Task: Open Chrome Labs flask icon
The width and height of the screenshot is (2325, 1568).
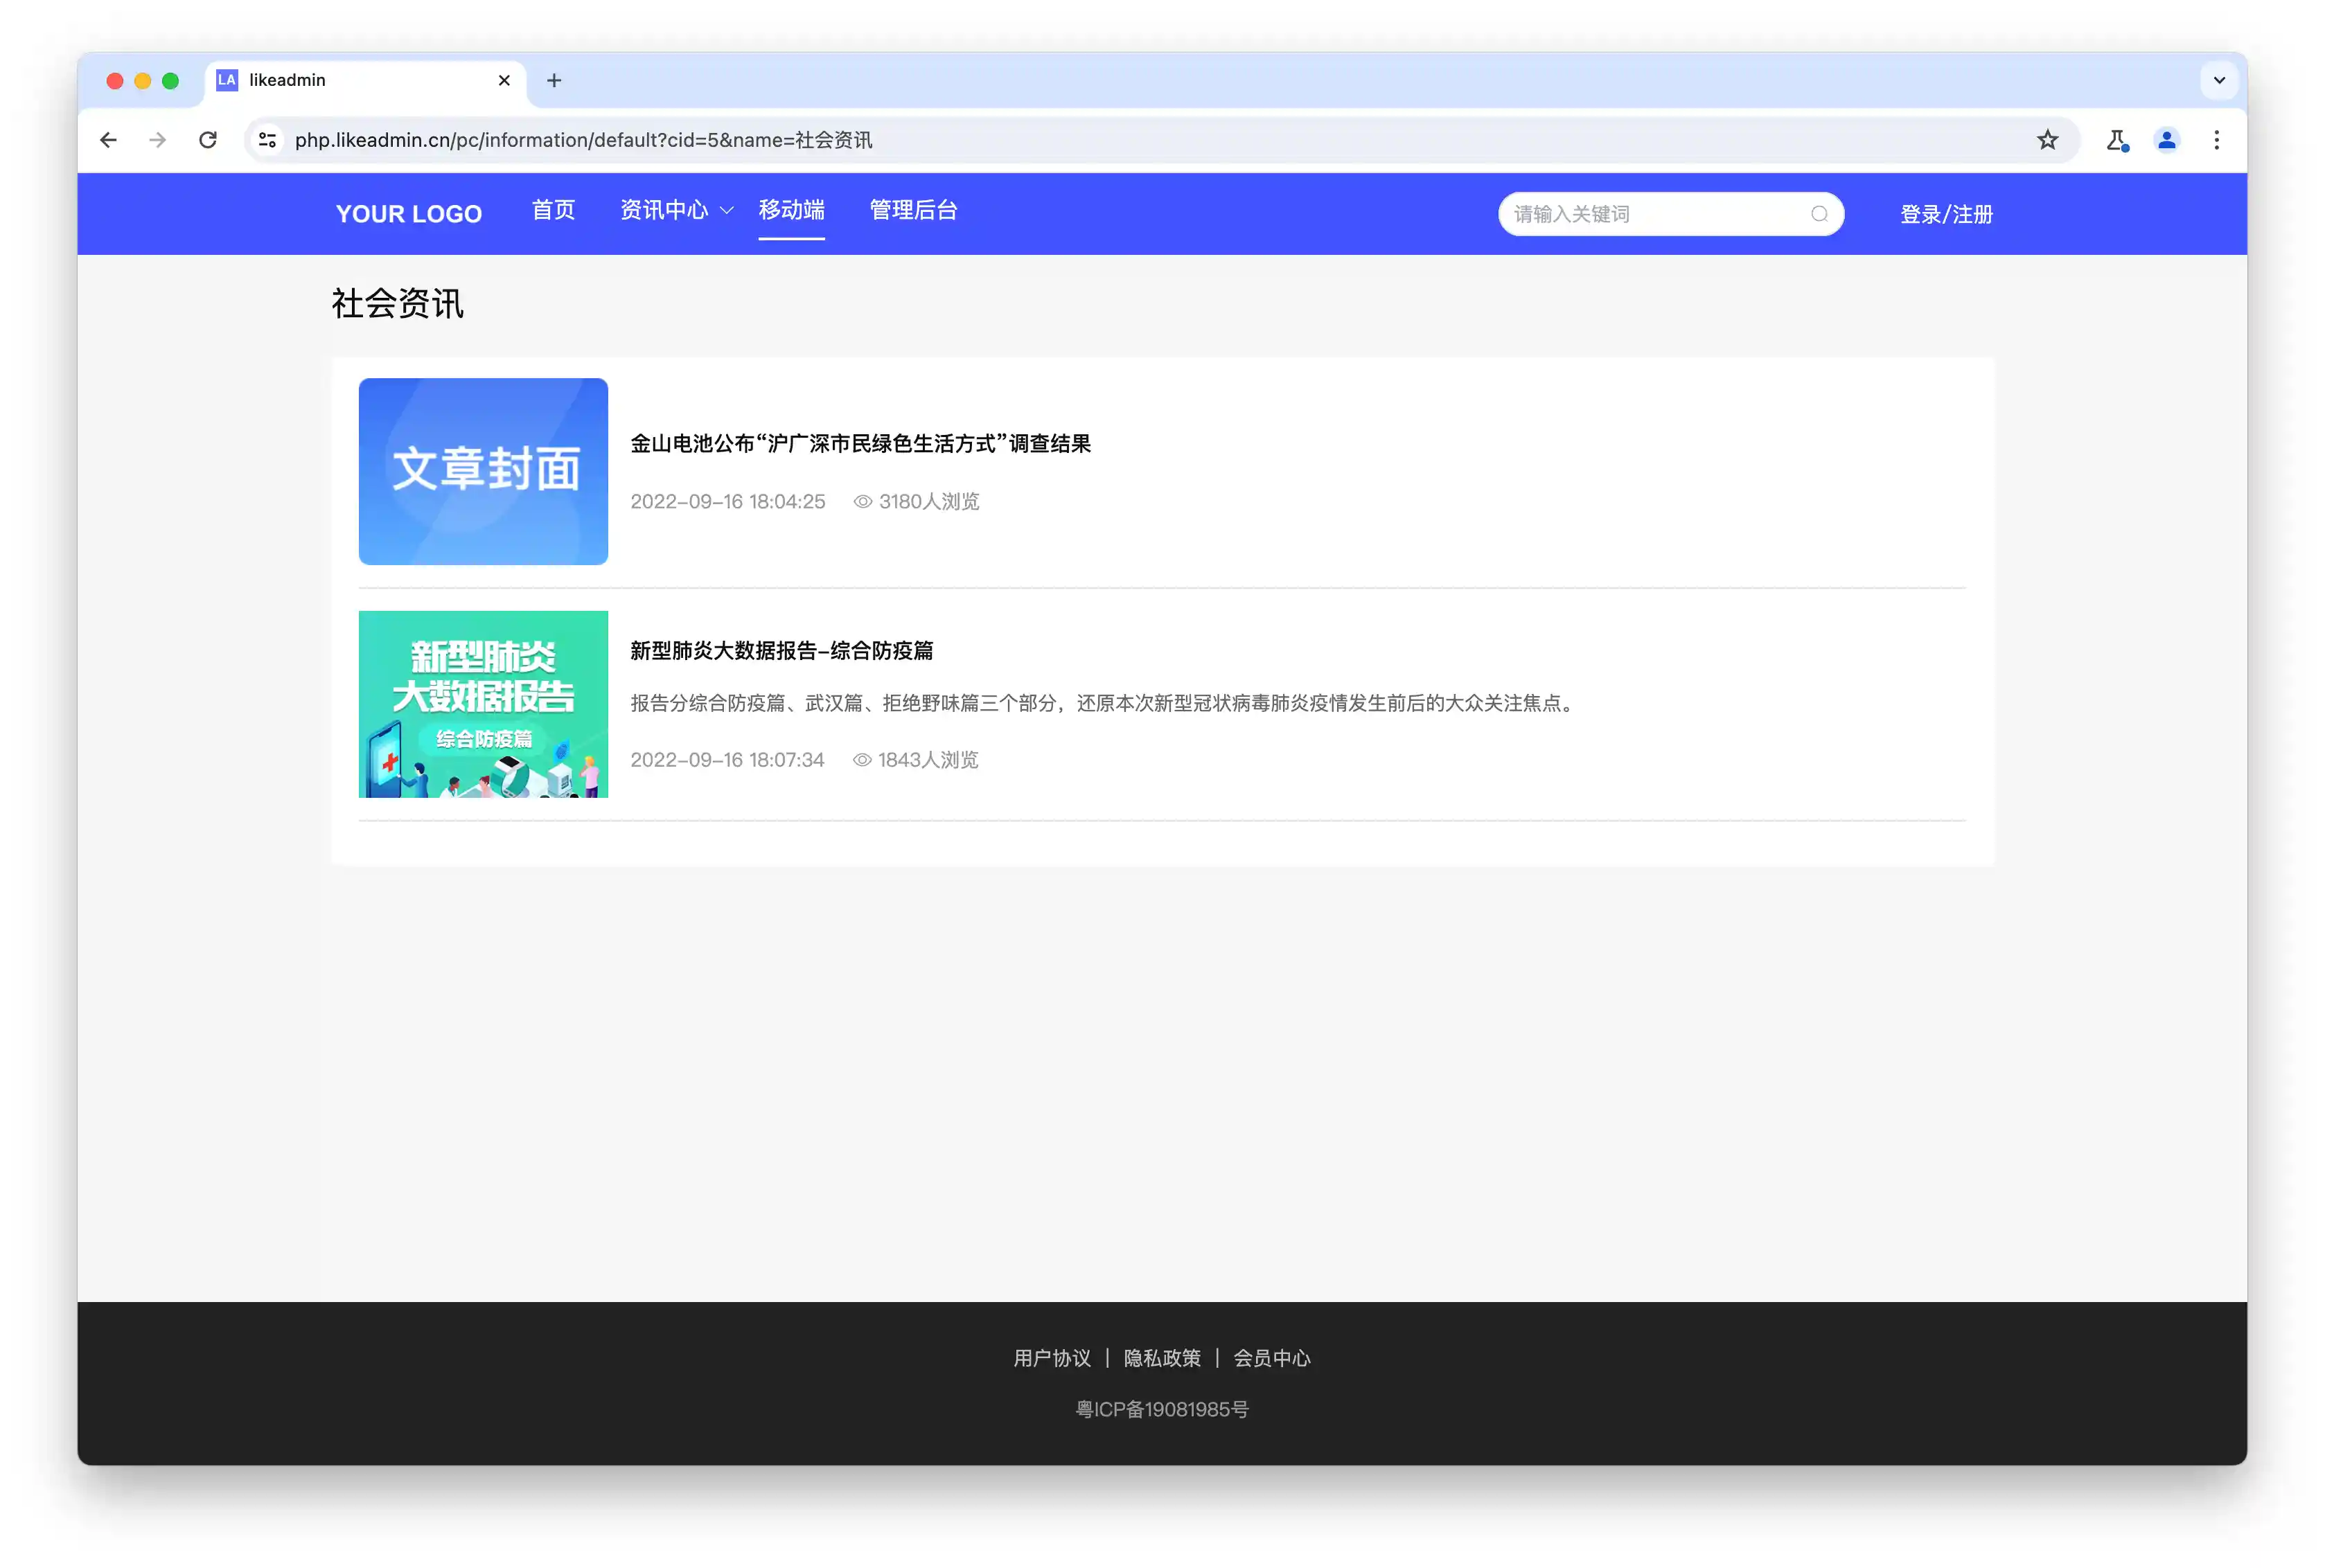Action: click(x=2116, y=140)
